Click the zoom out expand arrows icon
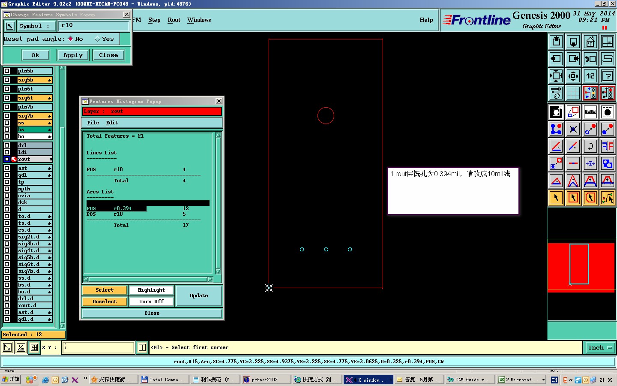The height and width of the screenshot is (386, 617). point(556,76)
